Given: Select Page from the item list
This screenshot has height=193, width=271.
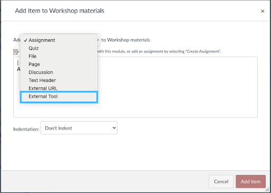Looking at the screenshot, I should point(59,64).
